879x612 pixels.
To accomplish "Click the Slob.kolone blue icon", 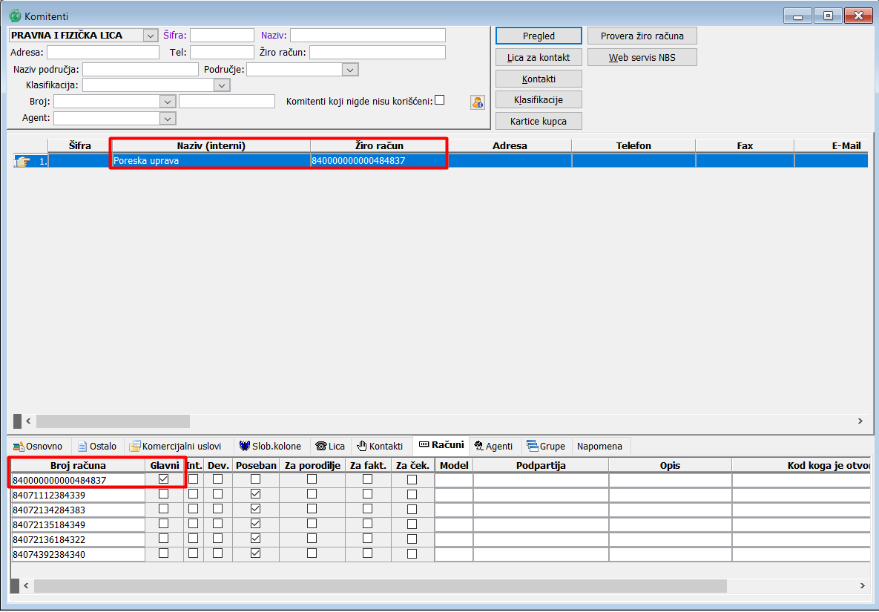I will pyautogui.click(x=245, y=446).
